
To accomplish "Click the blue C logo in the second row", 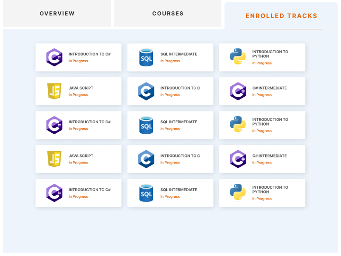I will [x=146, y=91].
